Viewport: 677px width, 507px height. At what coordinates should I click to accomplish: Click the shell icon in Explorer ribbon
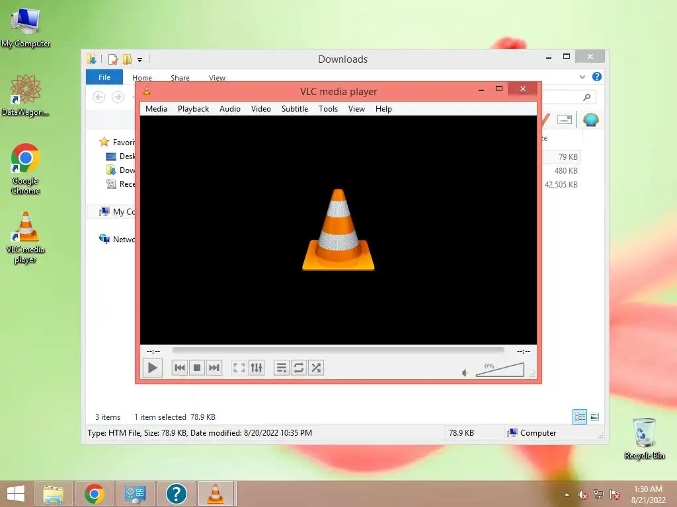click(x=590, y=119)
